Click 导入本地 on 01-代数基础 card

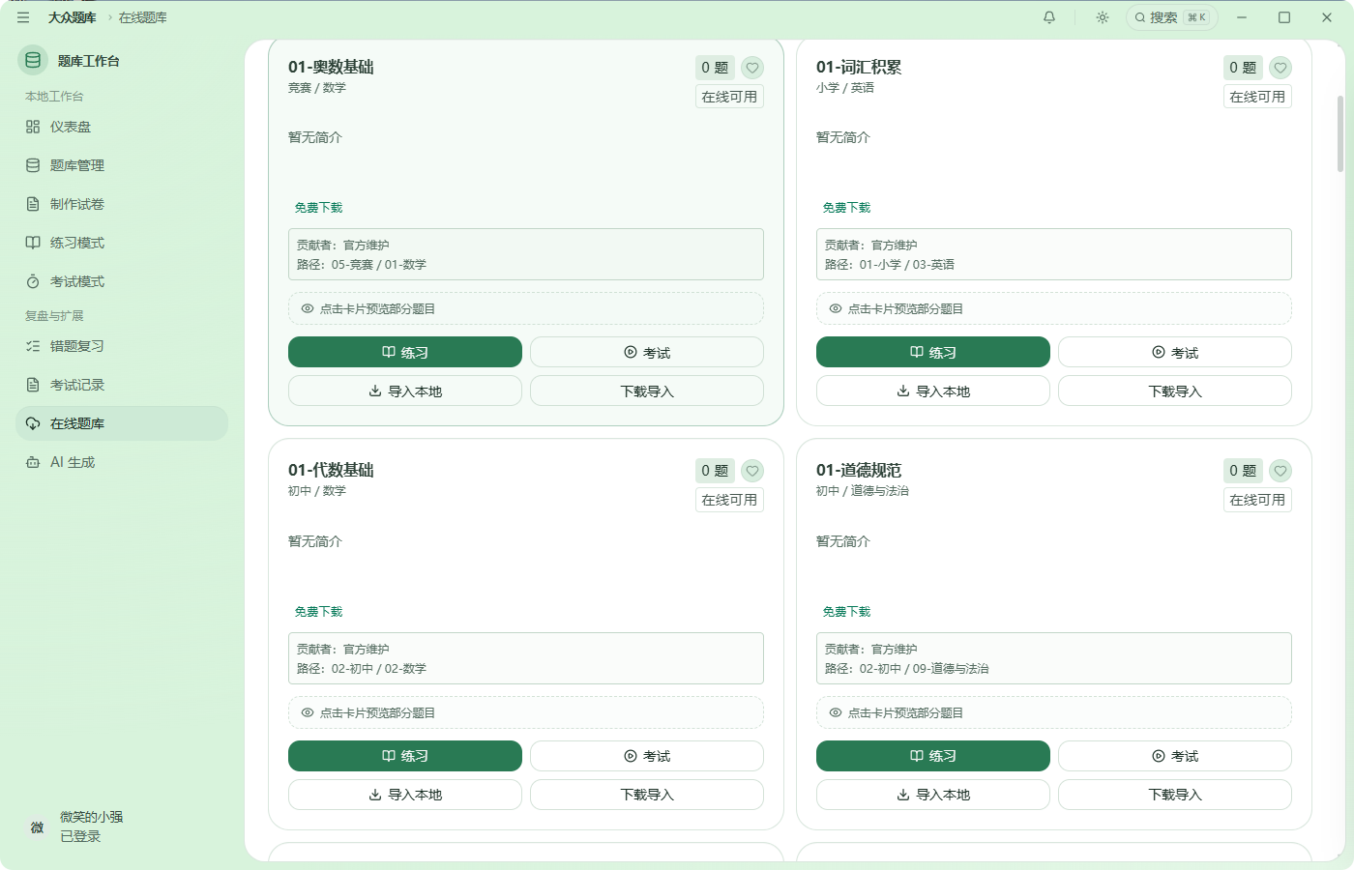(x=405, y=795)
